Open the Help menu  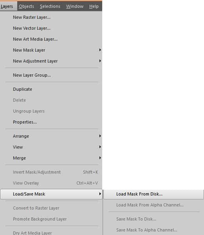pyautogui.click(x=94, y=6)
